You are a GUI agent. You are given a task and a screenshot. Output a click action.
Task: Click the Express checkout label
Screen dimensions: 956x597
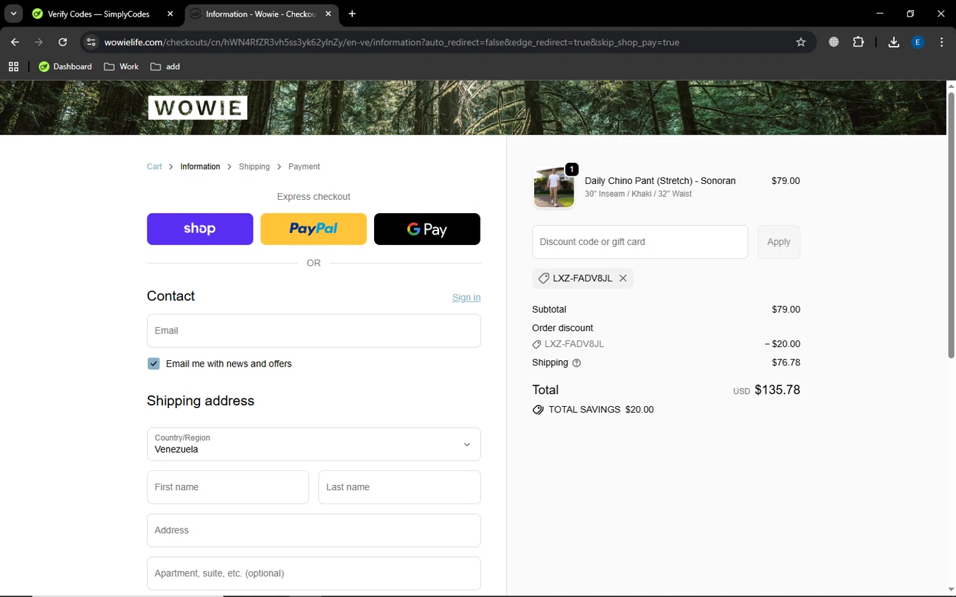314,197
